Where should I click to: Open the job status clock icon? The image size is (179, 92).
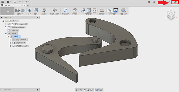coord(154,2)
